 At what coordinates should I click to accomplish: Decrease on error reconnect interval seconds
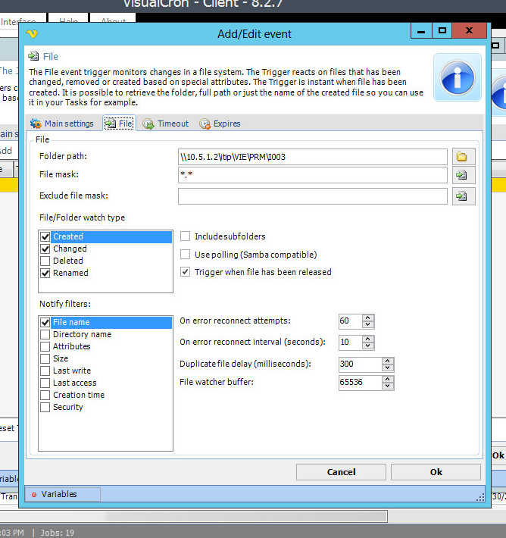coord(367,346)
